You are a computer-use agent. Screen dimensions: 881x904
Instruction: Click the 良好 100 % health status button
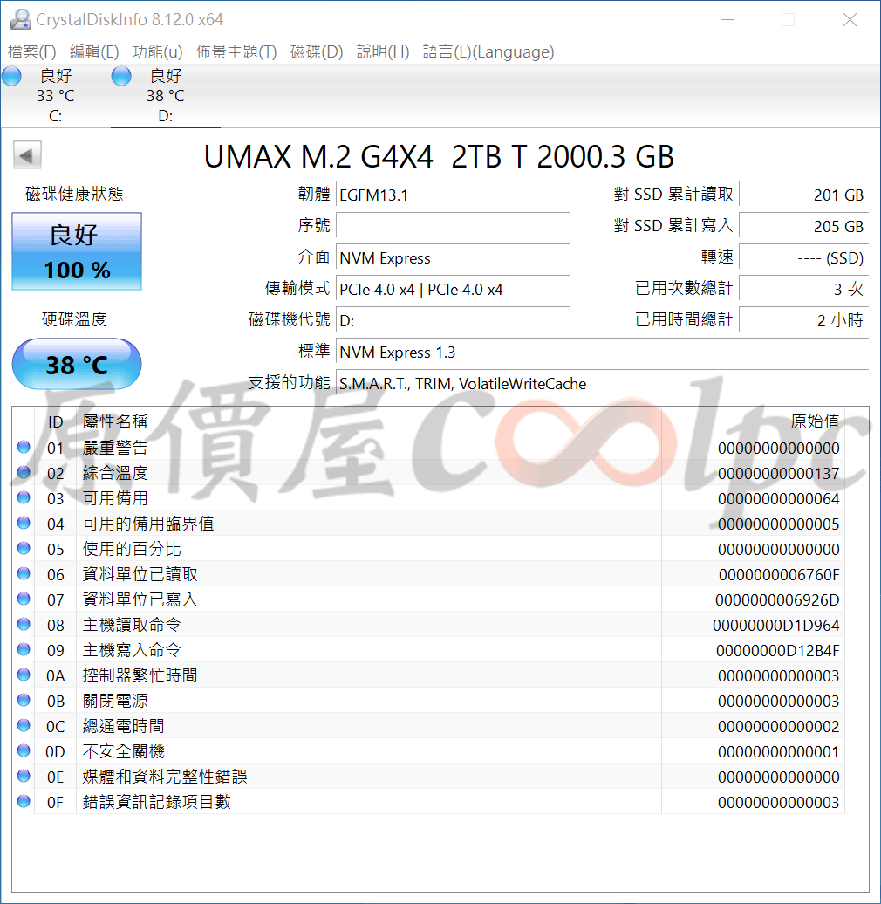click(x=77, y=251)
